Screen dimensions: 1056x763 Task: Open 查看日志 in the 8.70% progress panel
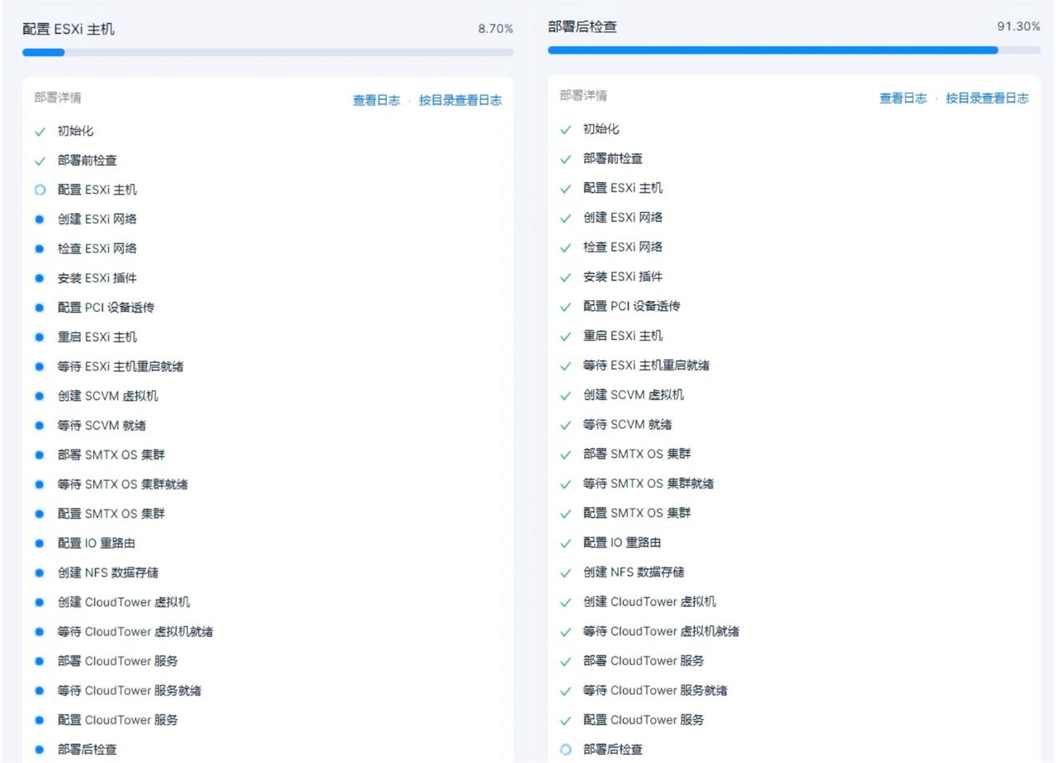(376, 101)
